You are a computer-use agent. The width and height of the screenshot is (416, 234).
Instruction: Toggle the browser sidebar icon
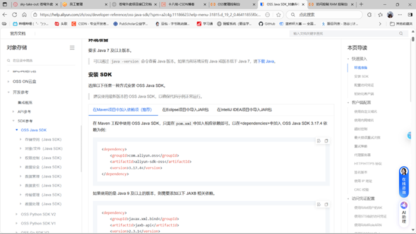coord(410,15)
